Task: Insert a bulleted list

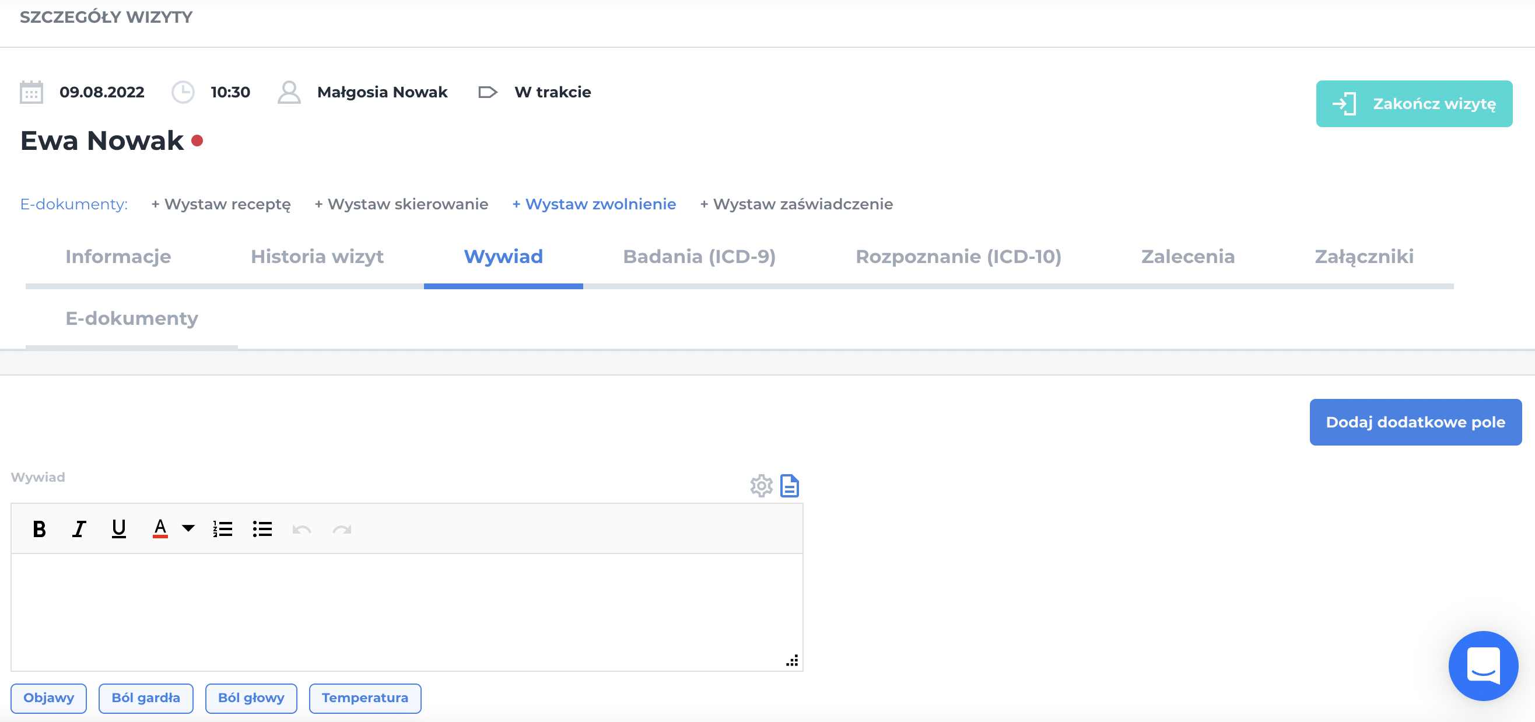Action: (x=262, y=529)
